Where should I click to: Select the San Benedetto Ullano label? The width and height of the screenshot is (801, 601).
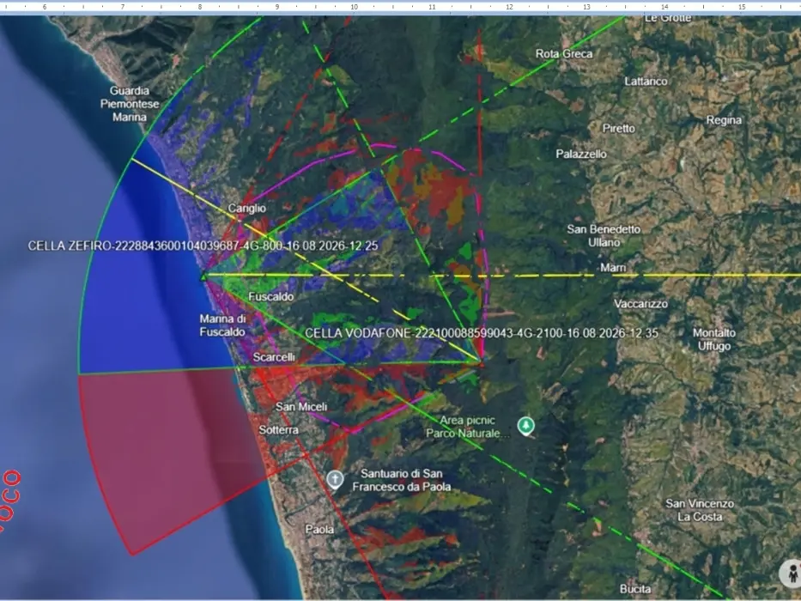click(x=604, y=235)
